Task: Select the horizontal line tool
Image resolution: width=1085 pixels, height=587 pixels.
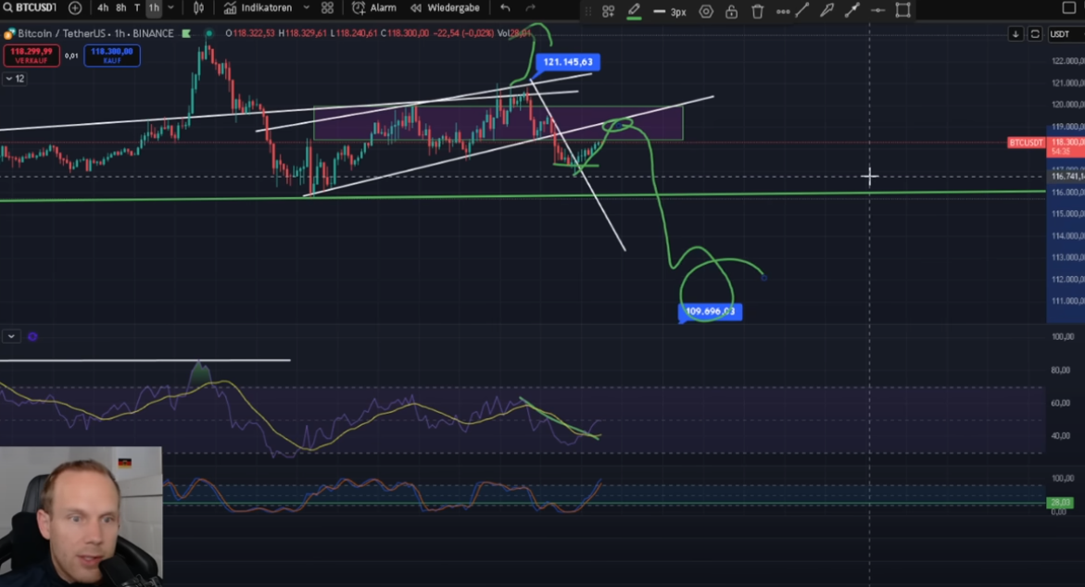Action: 877,10
